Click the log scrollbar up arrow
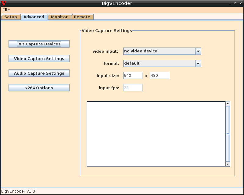The image size is (244, 195). click(228, 104)
